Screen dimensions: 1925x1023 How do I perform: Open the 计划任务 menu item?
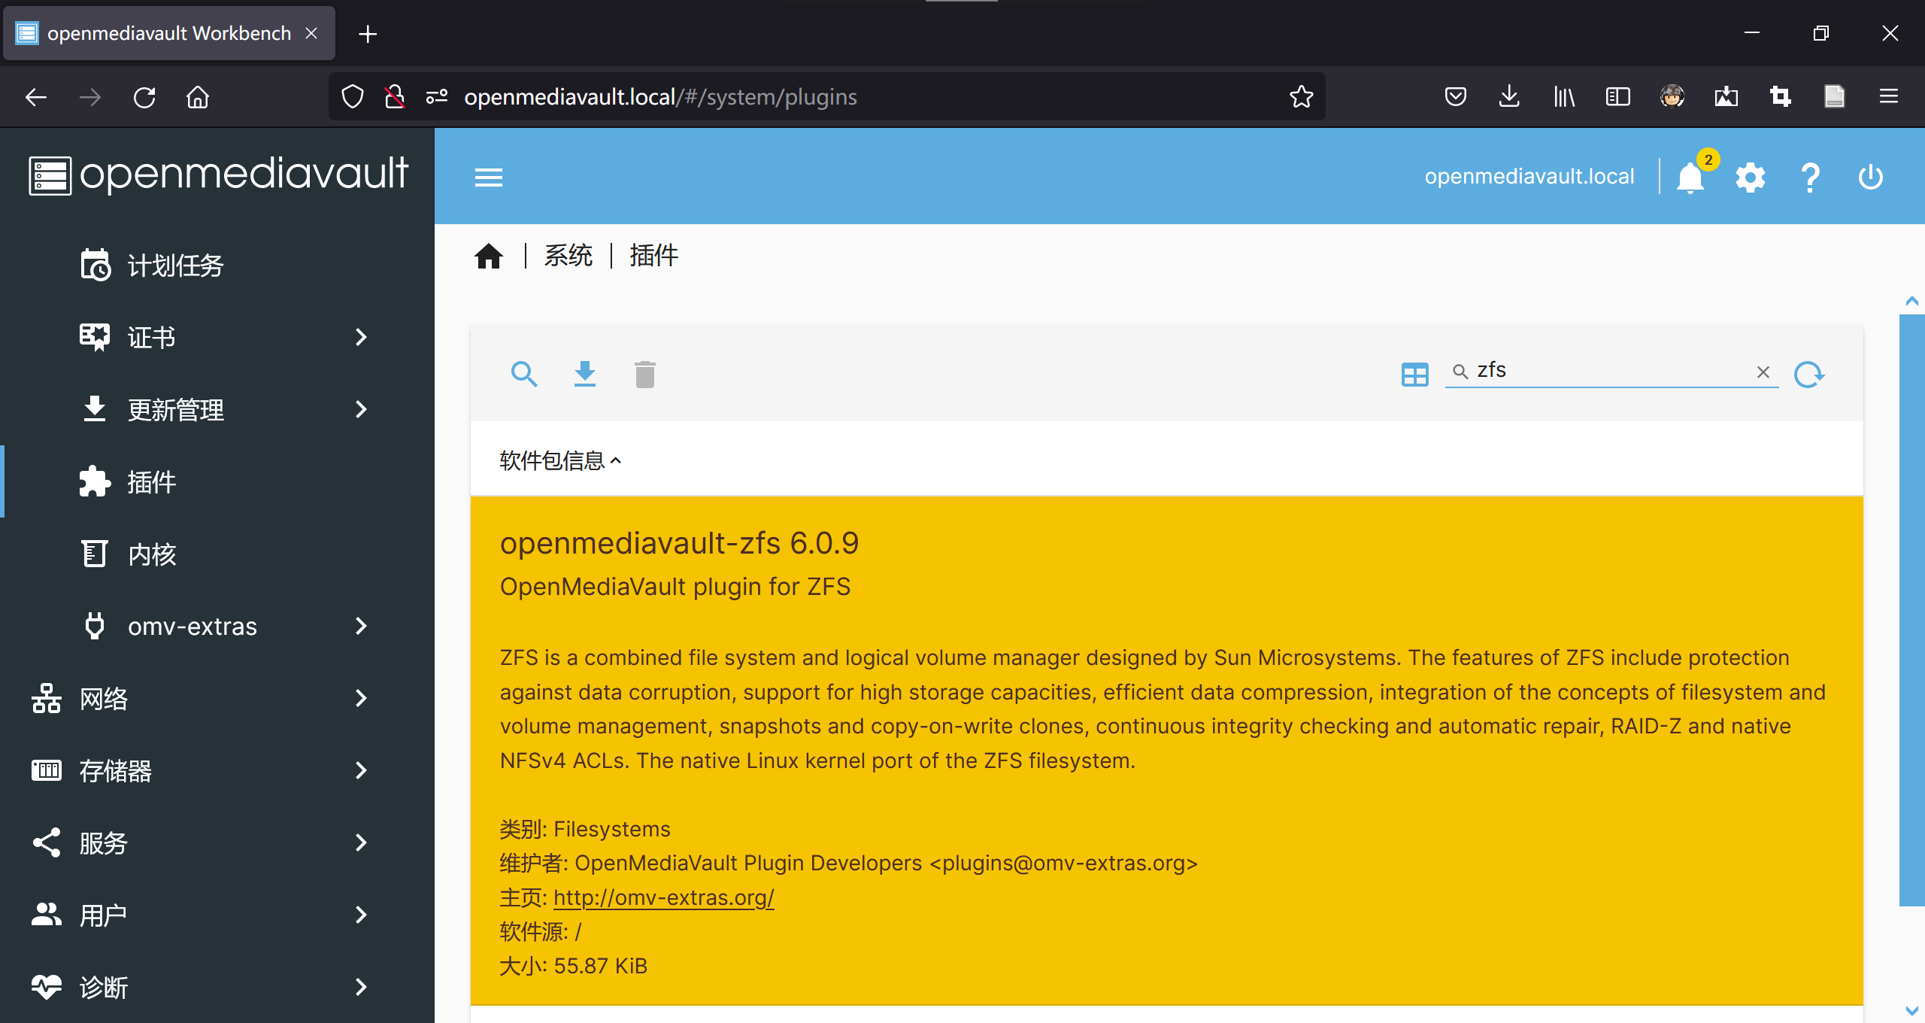(x=174, y=266)
